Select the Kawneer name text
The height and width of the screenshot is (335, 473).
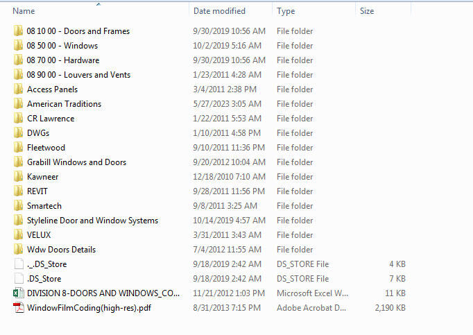click(x=42, y=177)
